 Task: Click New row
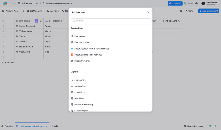8,63
